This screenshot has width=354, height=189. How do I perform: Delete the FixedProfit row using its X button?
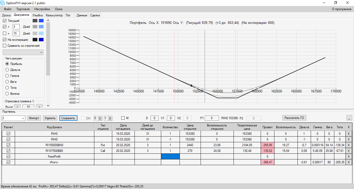349,157
